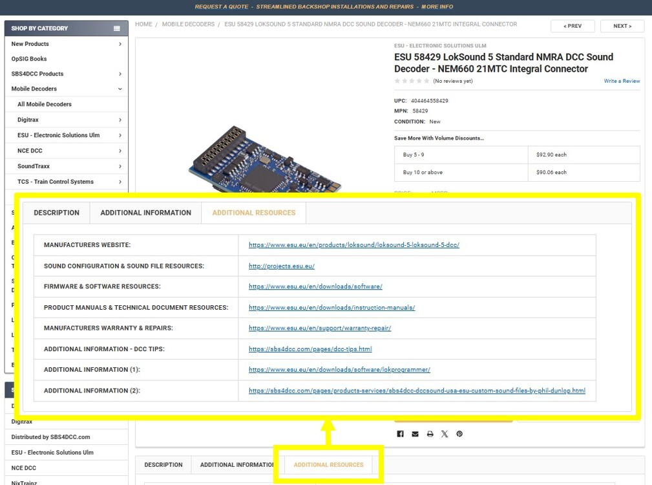This screenshot has width=652, height=485.
Task: Toggle Shop By Category menu icon
Action: [117, 28]
